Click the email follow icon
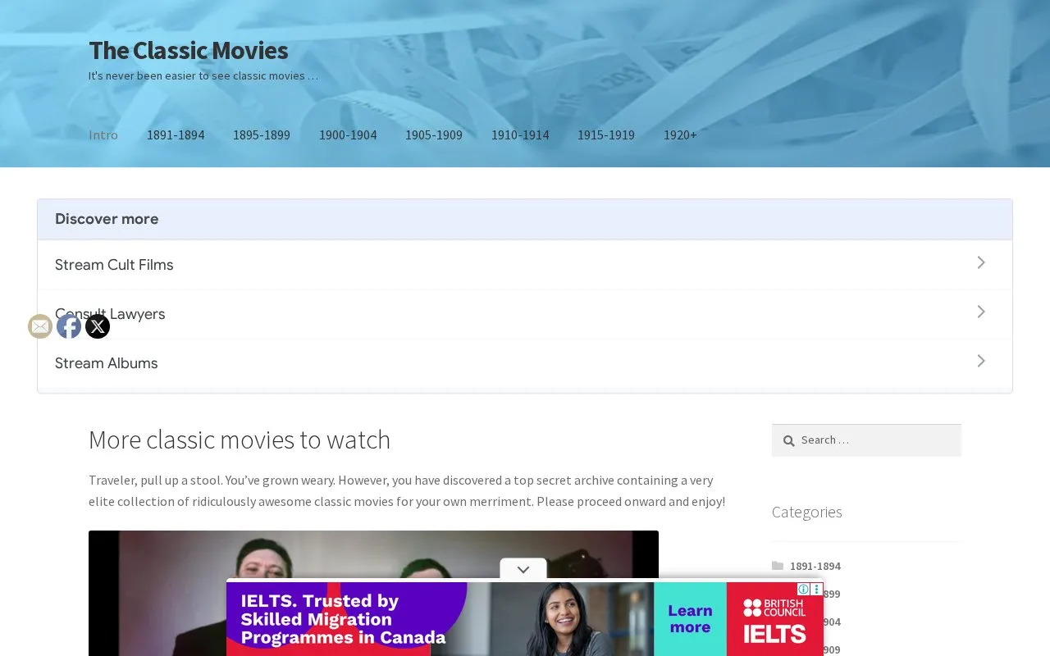Viewport: 1050px width, 656px height. pyautogui.click(x=40, y=326)
